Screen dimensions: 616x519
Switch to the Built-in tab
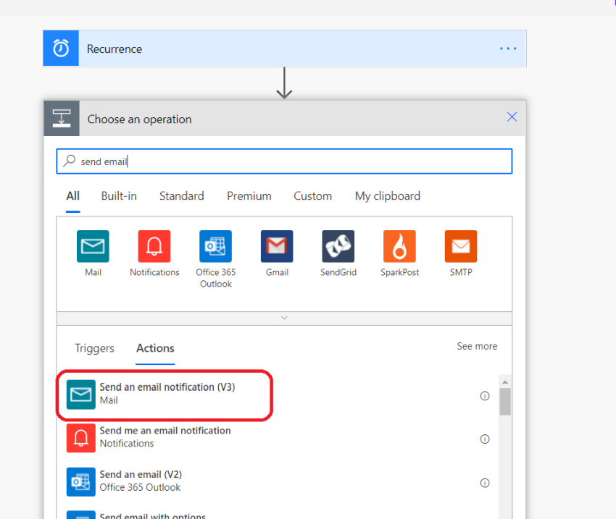(x=119, y=195)
